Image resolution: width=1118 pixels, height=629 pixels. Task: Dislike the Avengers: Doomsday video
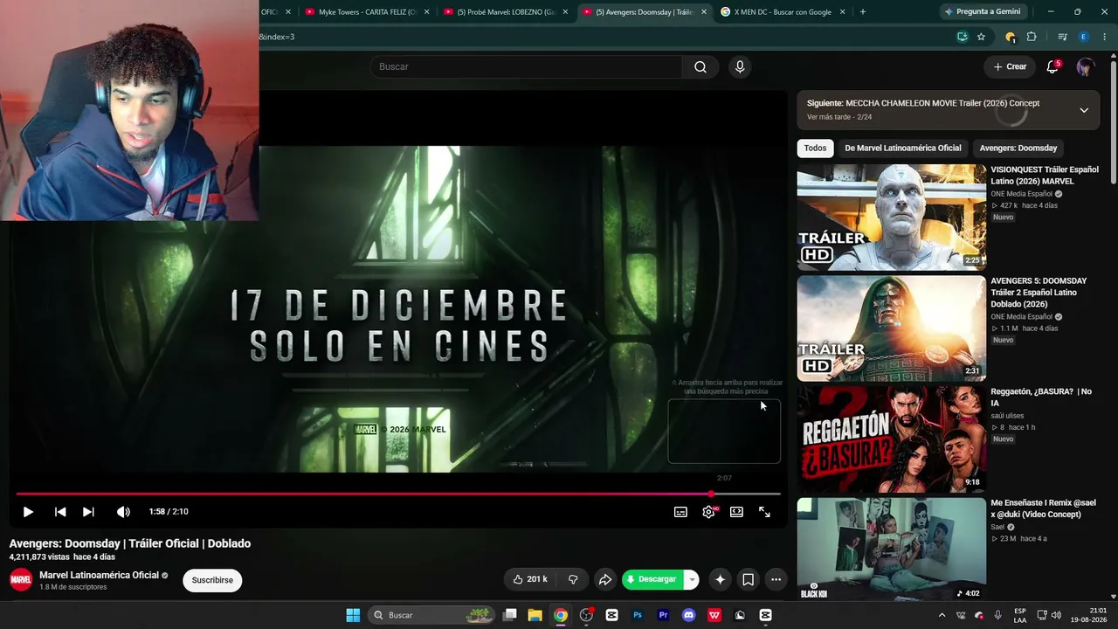pos(573,579)
